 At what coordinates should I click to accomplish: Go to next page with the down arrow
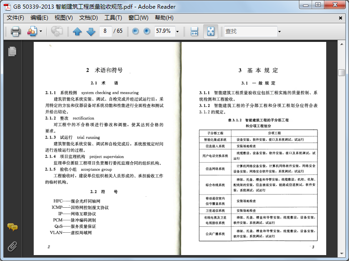[91, 31]
